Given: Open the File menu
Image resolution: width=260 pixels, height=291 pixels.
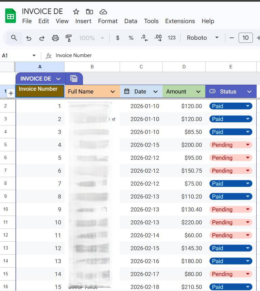Looking at the screenshot, I should (x=27, y=21).
